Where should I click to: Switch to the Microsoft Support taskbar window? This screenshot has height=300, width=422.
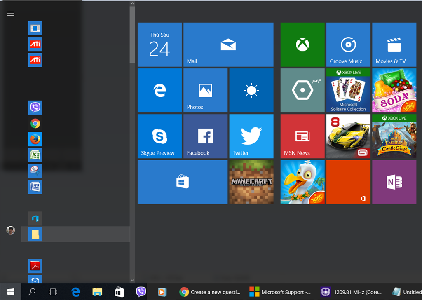280,292
